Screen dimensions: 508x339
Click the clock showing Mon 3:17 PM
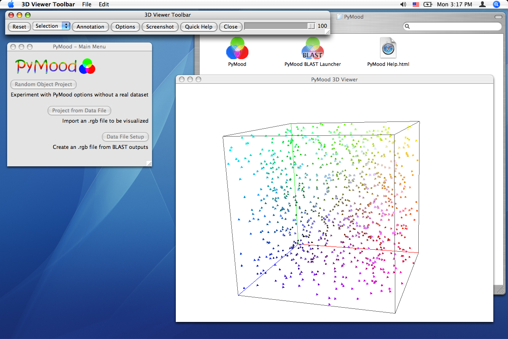pyautogui.click(x=454, y=4)
